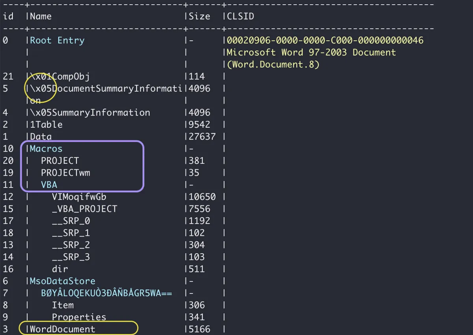Select the 'Size' column header
The width and height of the screenshot is (473, 335).
click(199, 16)
